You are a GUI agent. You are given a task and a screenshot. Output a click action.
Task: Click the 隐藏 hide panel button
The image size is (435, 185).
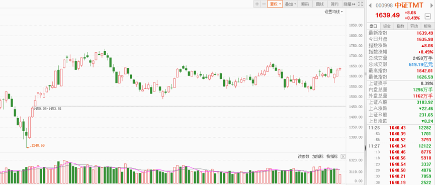(x=350, y=4)
